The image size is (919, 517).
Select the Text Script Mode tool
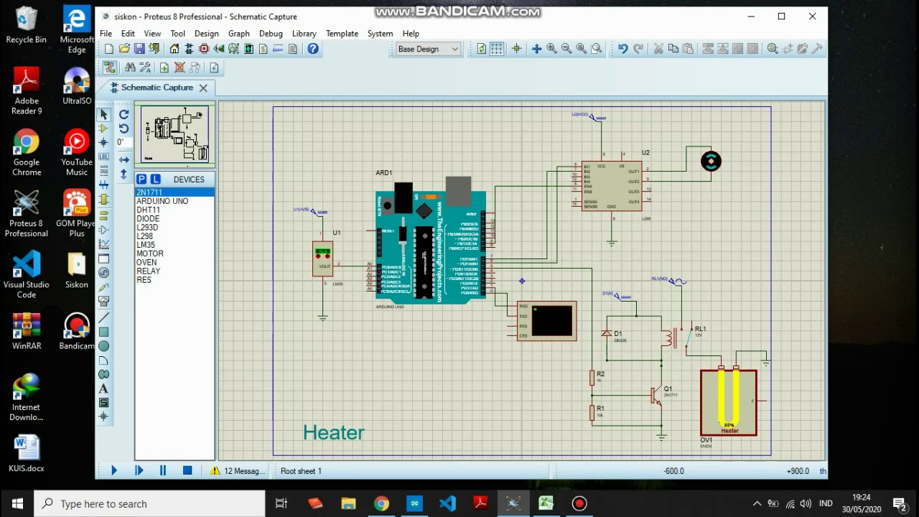click(103, 171)
